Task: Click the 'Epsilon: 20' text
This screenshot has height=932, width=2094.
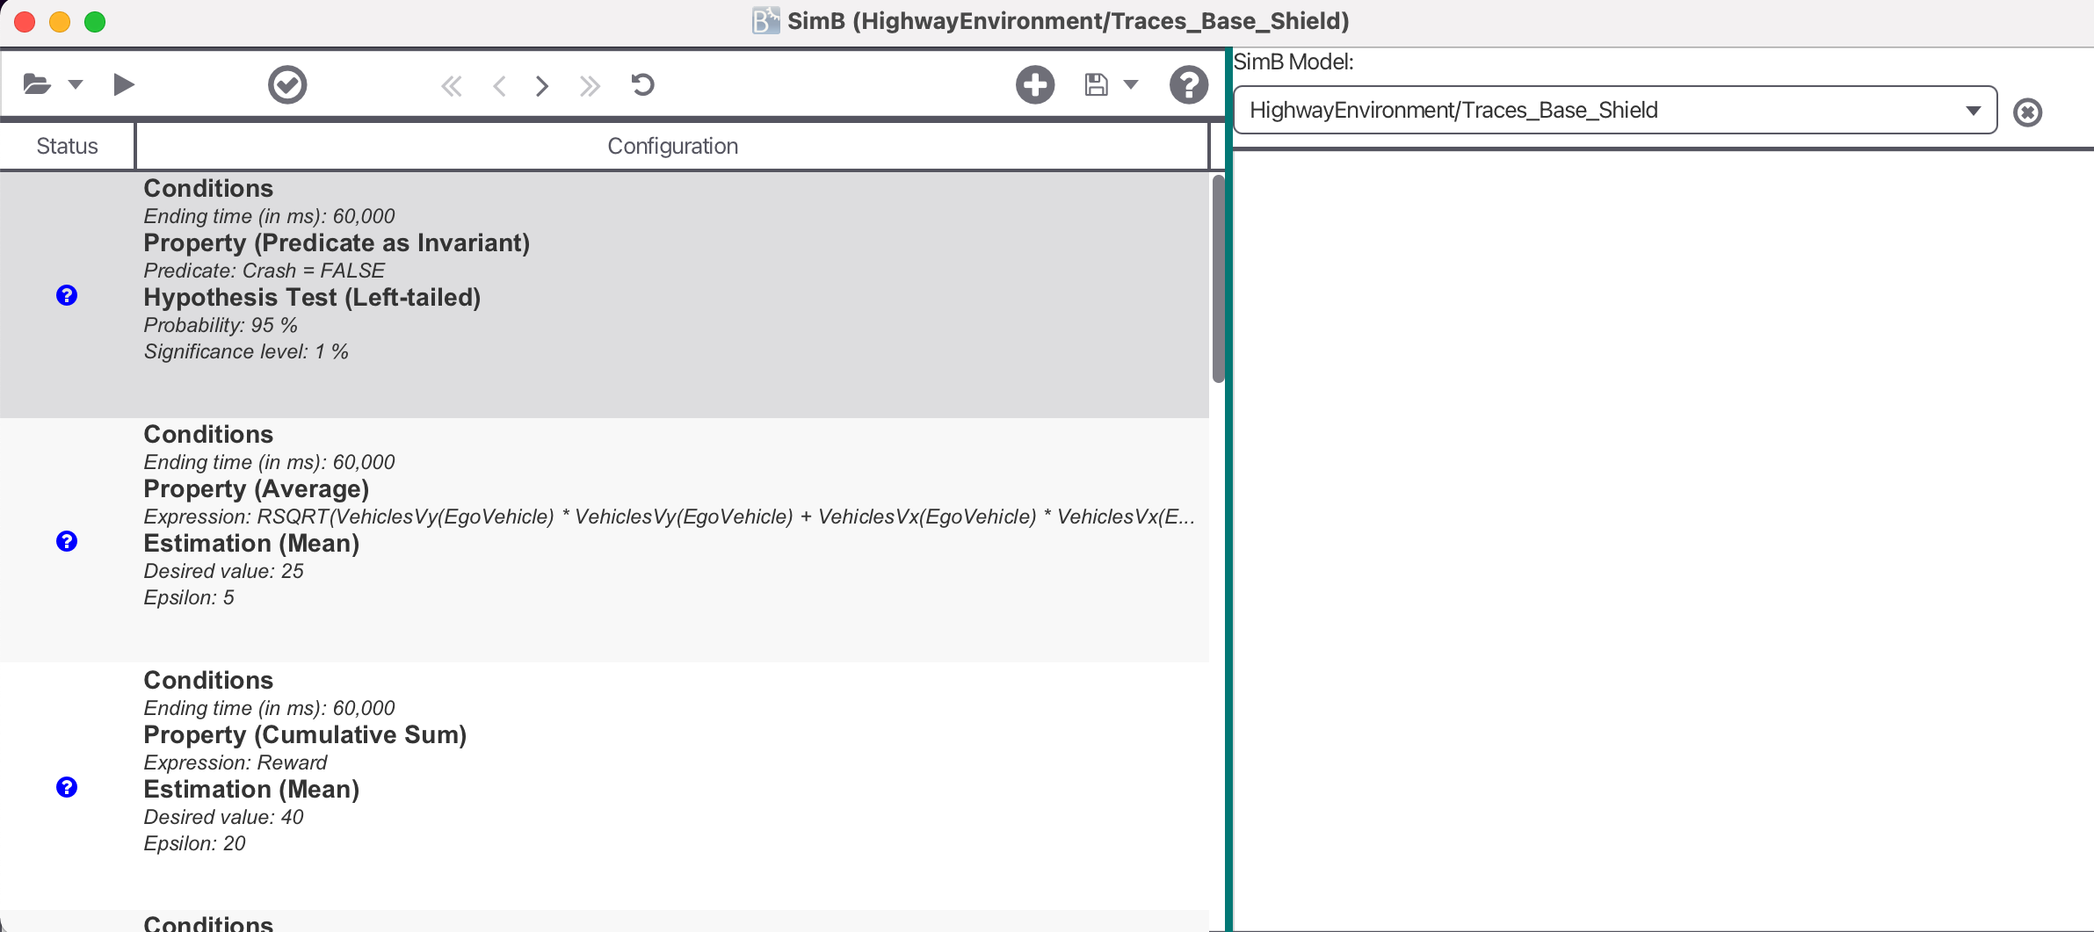Action: (195, 843)
